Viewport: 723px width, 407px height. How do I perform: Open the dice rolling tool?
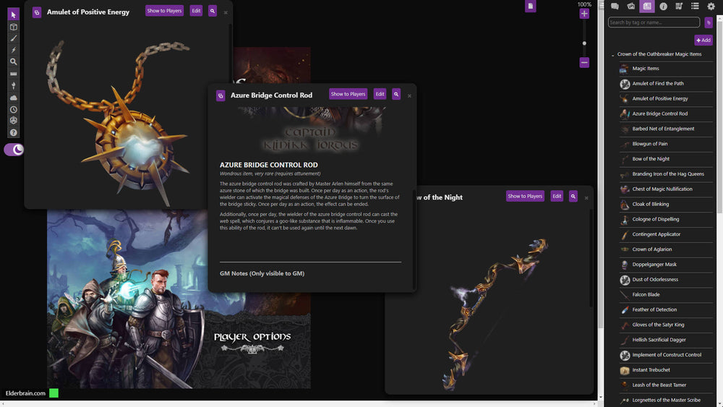click(x=13, y=121)
